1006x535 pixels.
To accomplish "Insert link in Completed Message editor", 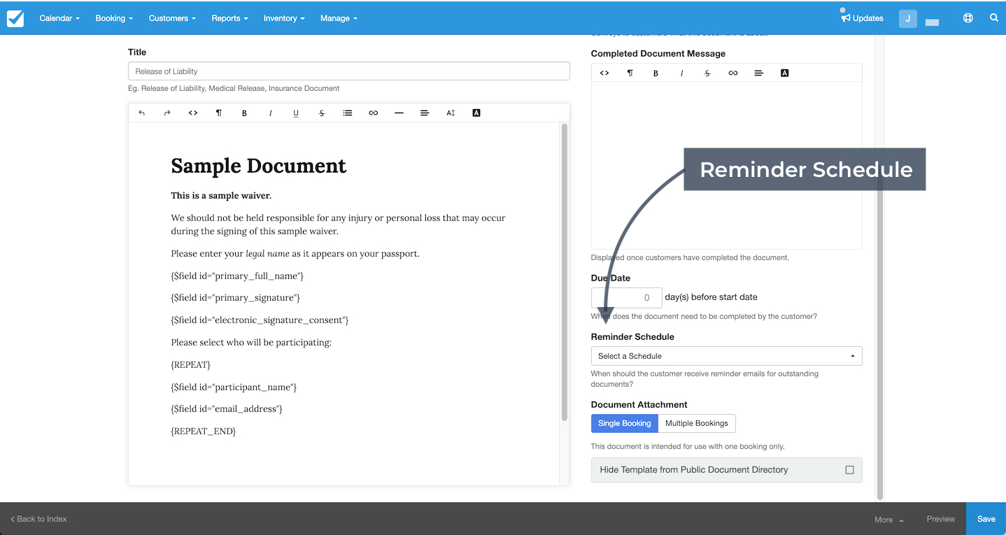I will [x=733, y=73].
